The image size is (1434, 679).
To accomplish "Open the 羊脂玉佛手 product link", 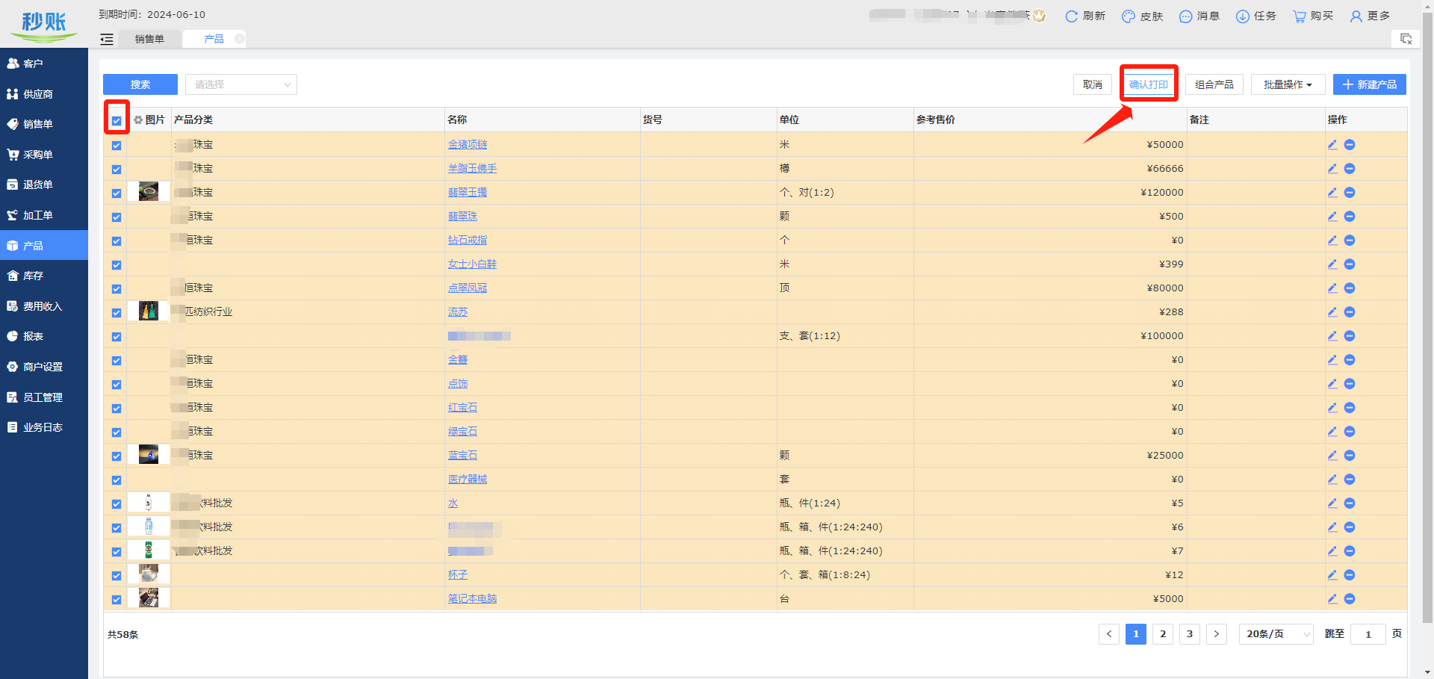I will click(x=472, y=169).
